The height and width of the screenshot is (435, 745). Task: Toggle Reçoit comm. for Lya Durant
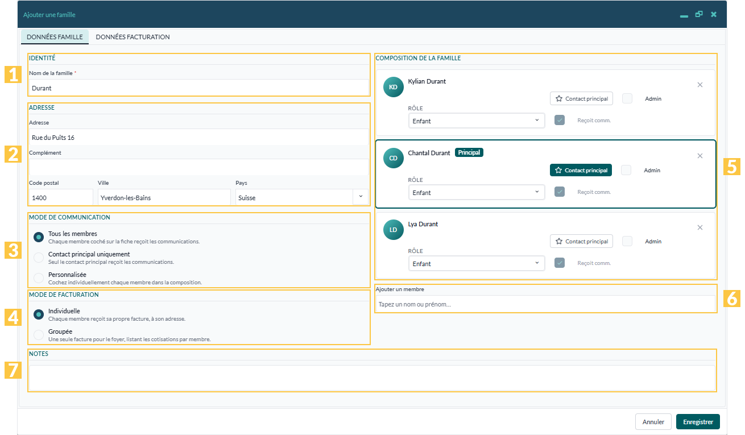click(x=560, y=263)
